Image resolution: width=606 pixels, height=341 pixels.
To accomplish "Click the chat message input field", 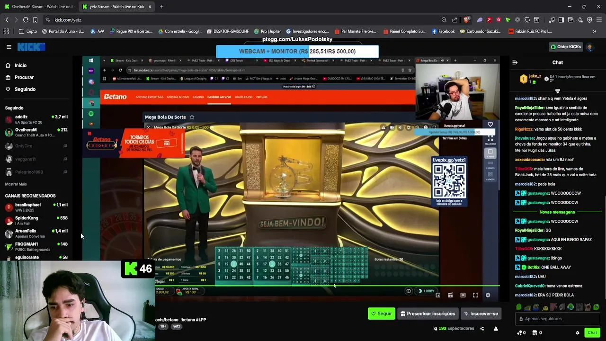I will pyautogui.click(x=558, y=319).
